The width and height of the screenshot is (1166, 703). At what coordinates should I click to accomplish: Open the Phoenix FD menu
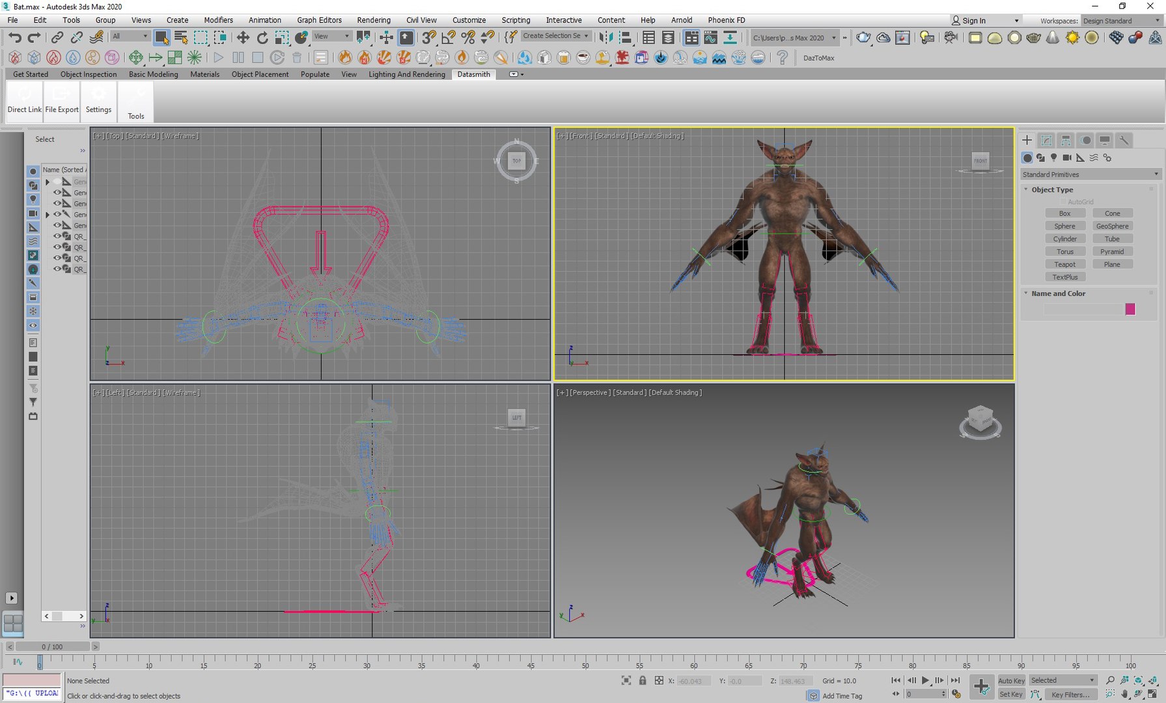click(x=726, y=20)
